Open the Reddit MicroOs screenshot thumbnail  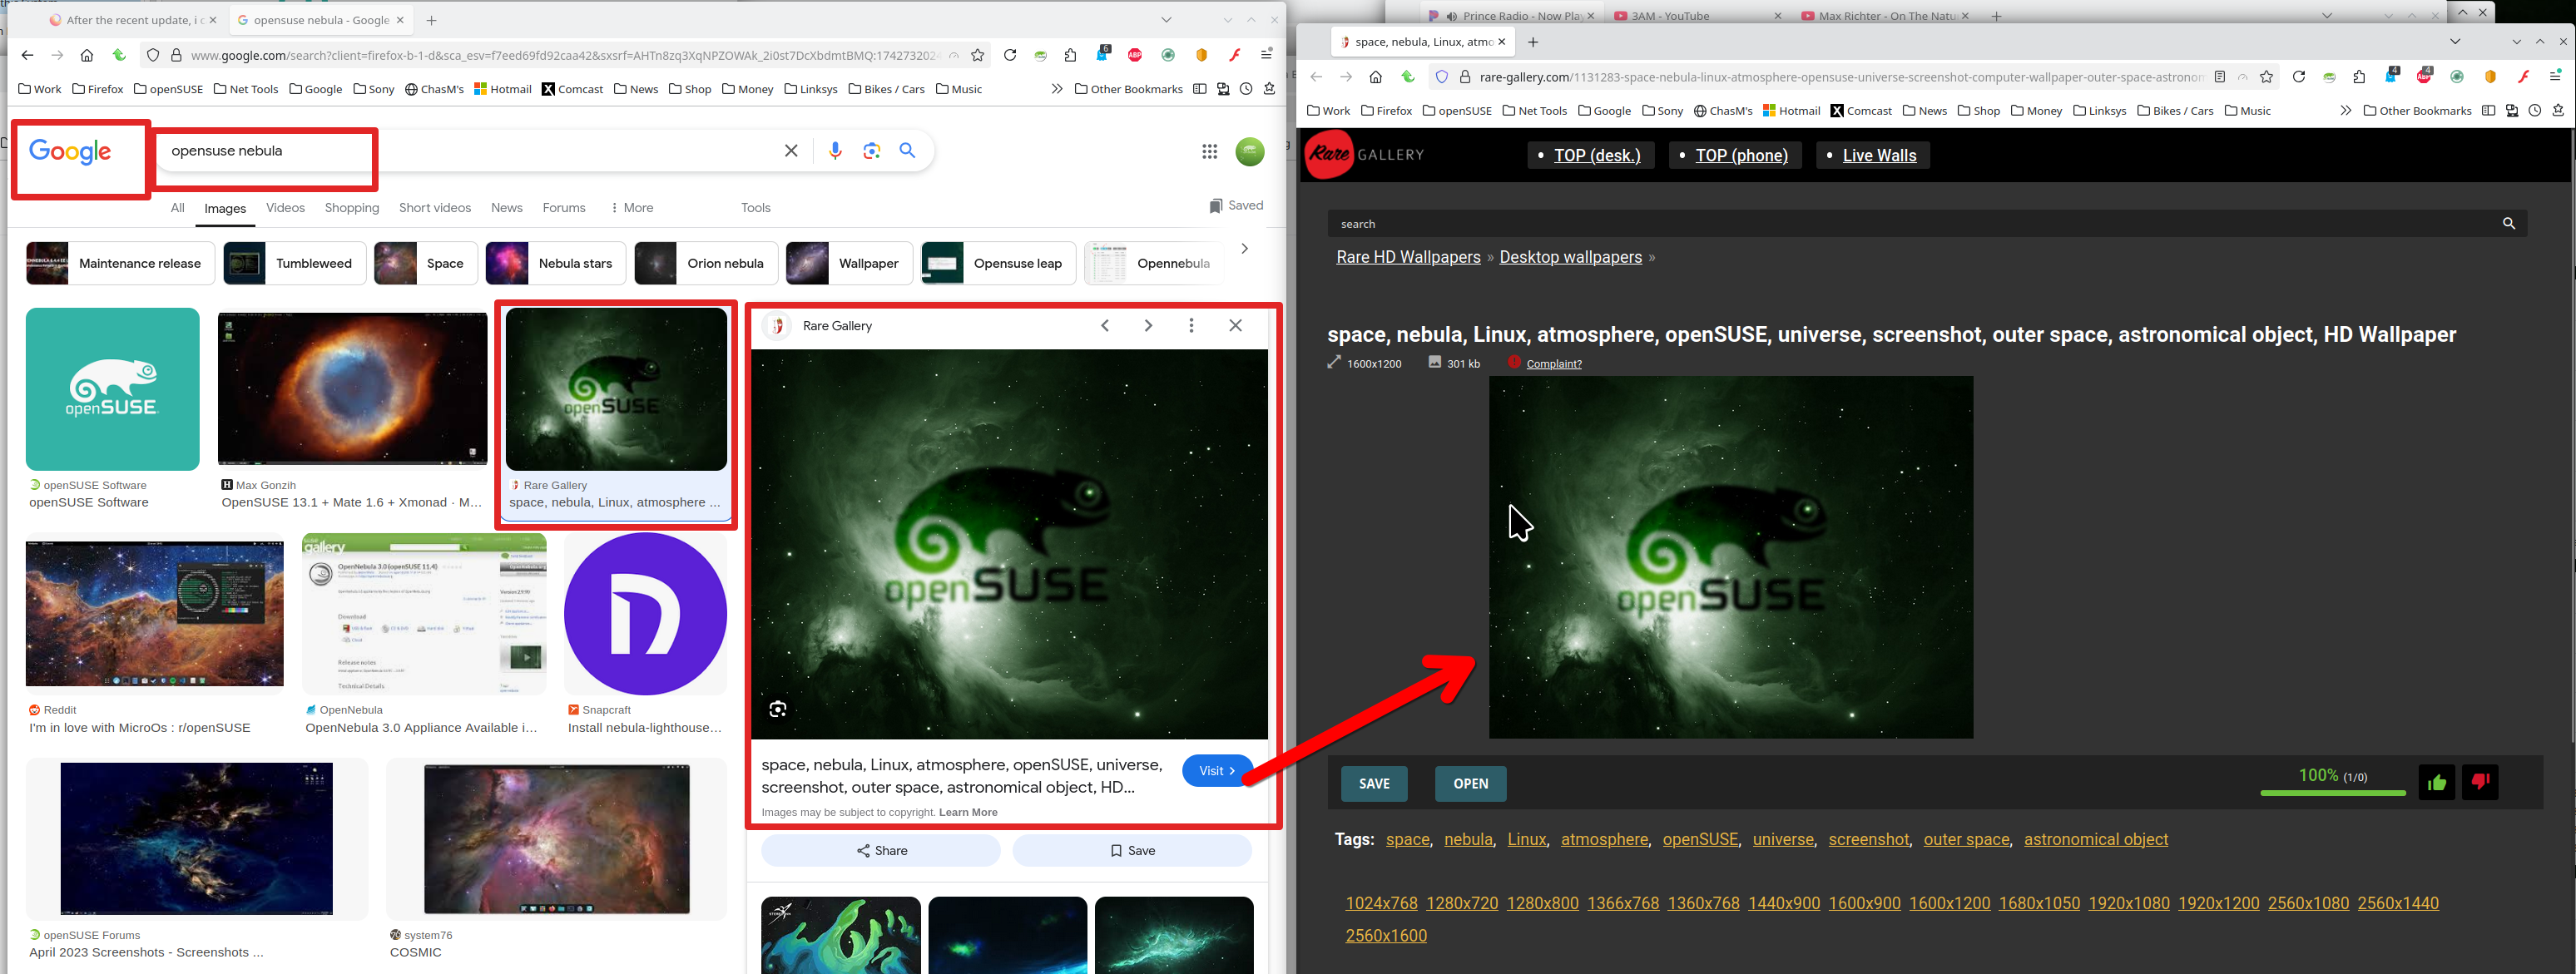(155, 614)
